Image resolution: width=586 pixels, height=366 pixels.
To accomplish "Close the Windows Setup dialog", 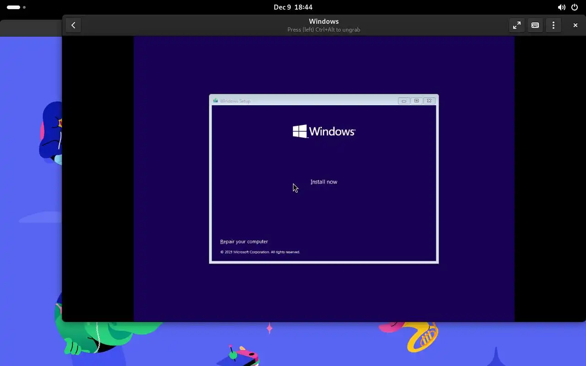I will pyautogui.click(x=429, y=101).
